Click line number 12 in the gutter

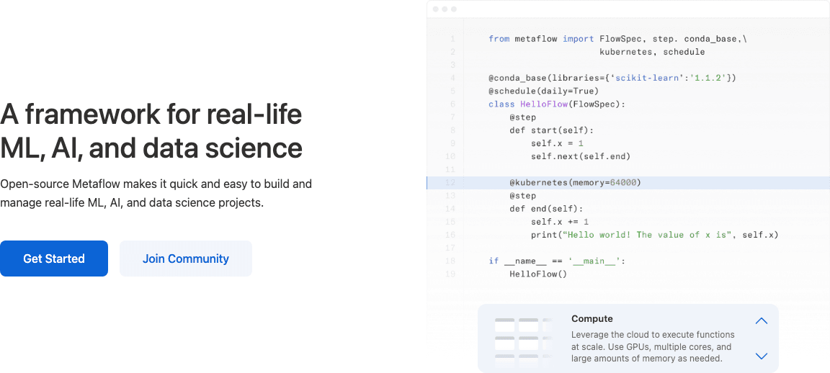(x=450, y=183)
